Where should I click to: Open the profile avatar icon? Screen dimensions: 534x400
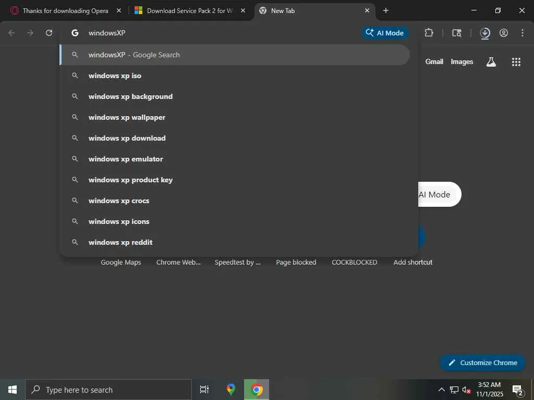(504, 33)
